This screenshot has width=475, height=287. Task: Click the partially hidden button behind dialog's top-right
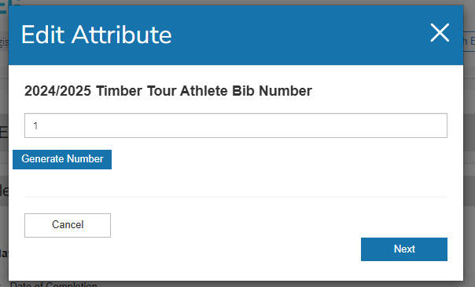[469, 42]
